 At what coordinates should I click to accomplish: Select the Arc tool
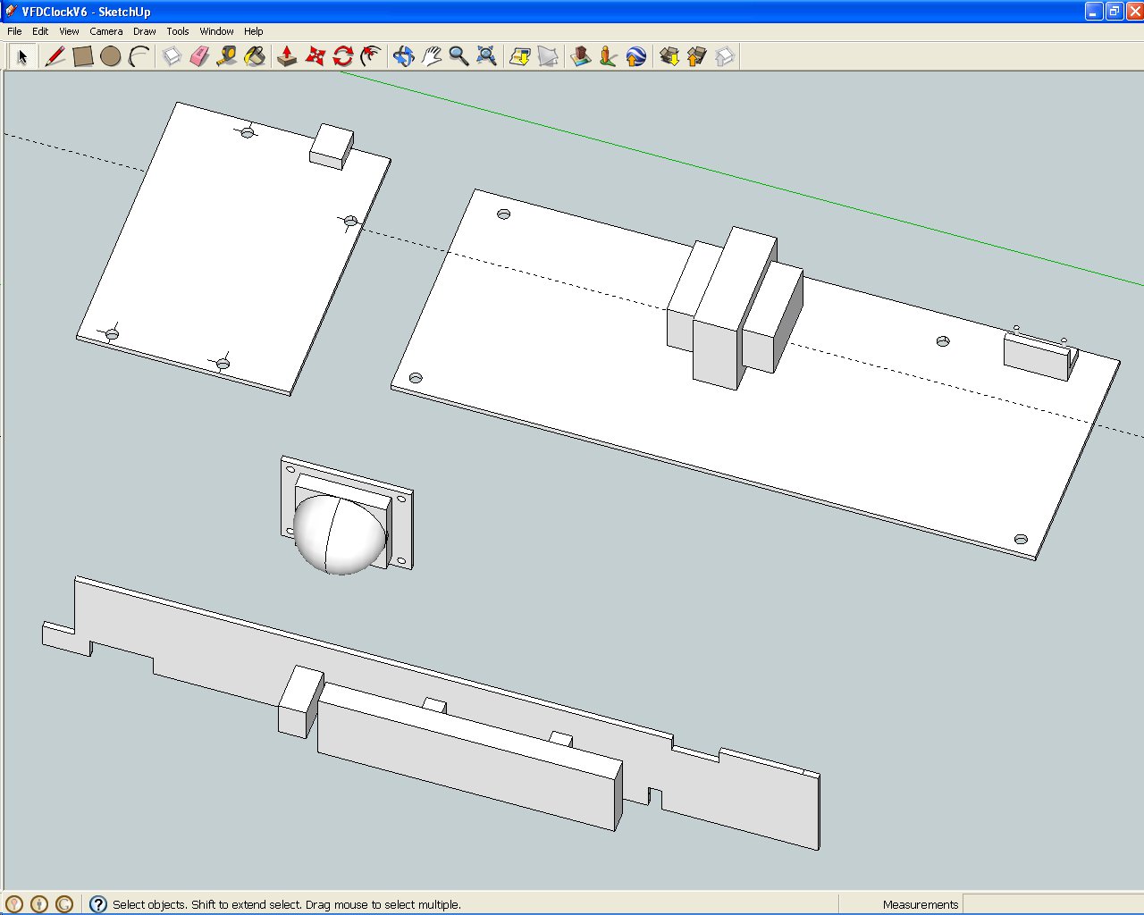[x=139, y=57]
